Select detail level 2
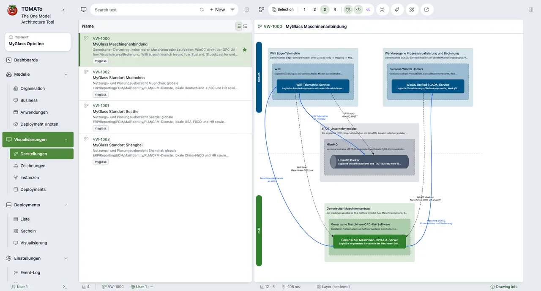The width and height of the screenshot is (541, 291). click(x=314, y=10)
